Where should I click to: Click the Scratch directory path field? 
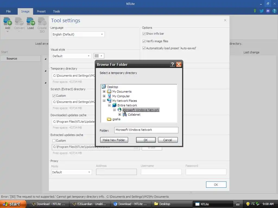[73, 102]
